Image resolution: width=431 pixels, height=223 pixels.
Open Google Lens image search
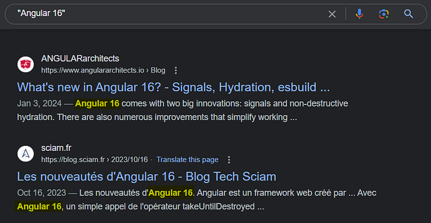pos(384,14)
